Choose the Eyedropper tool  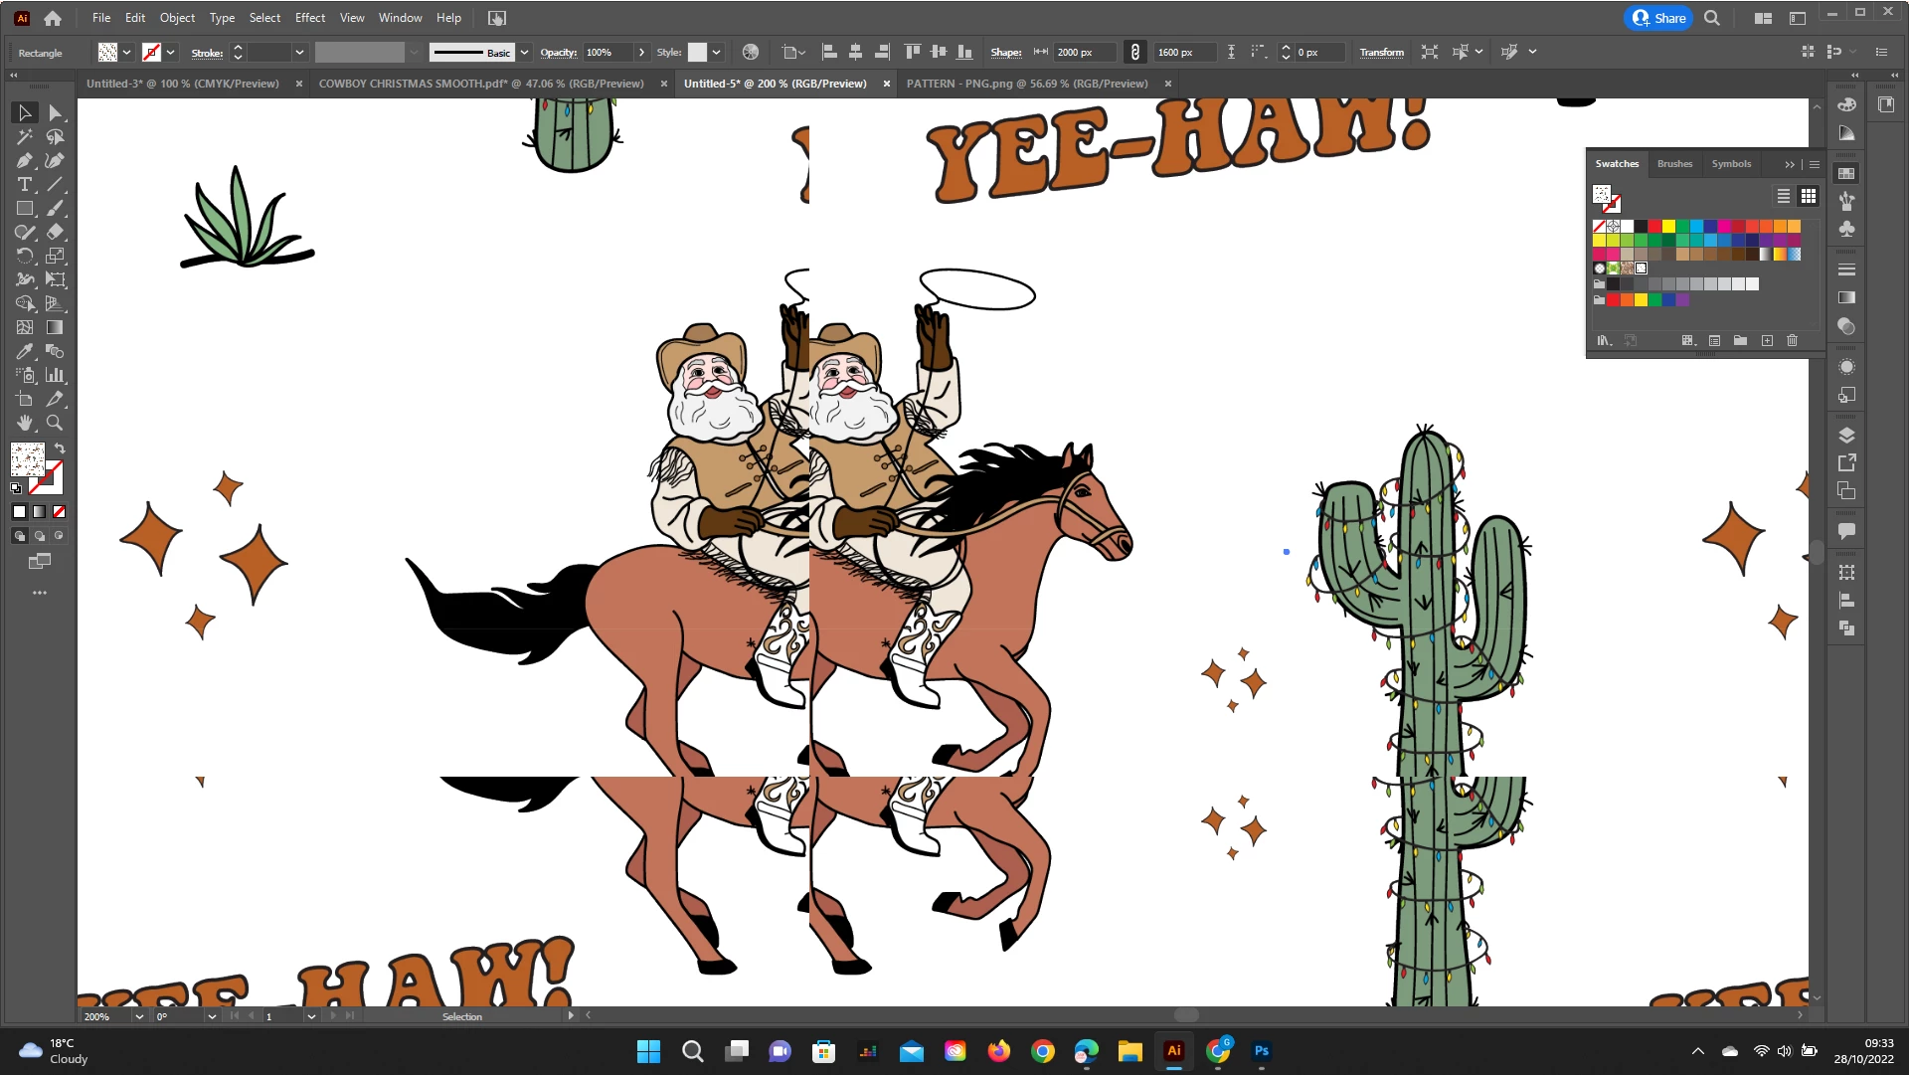[x=25, y=351]
